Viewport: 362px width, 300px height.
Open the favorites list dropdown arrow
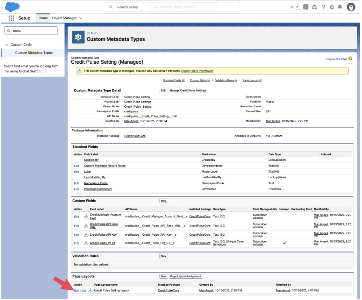tap(297, 7)
